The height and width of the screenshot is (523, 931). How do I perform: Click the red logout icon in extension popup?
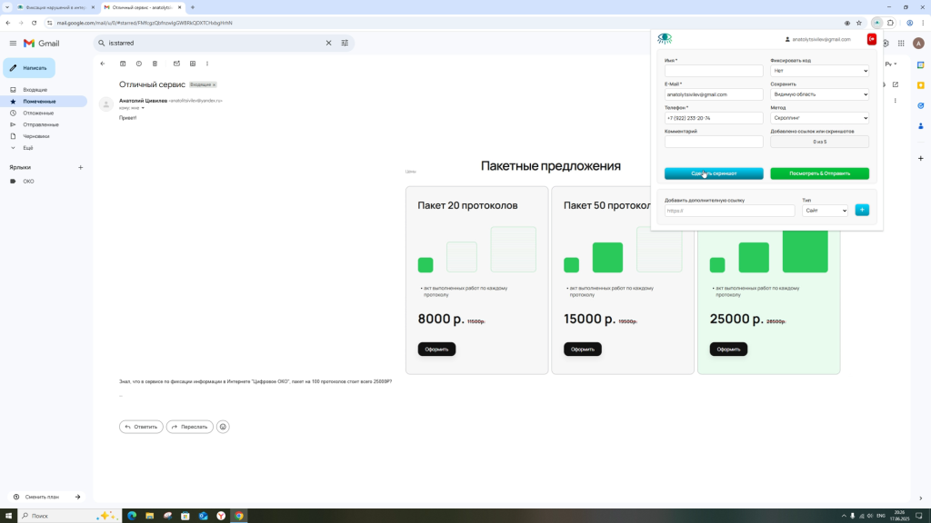(x=872, y=39)
